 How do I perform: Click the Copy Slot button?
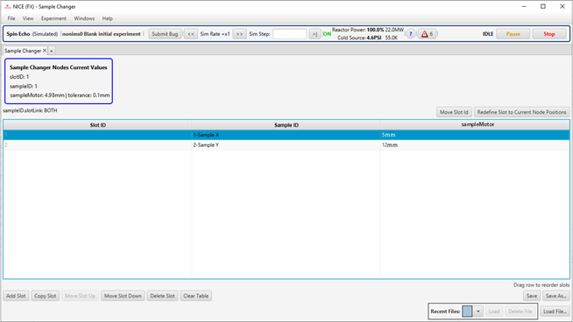46,296
